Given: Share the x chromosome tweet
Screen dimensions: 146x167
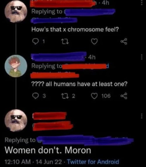Looking at the screenshot, I should [x=124, y=42].
